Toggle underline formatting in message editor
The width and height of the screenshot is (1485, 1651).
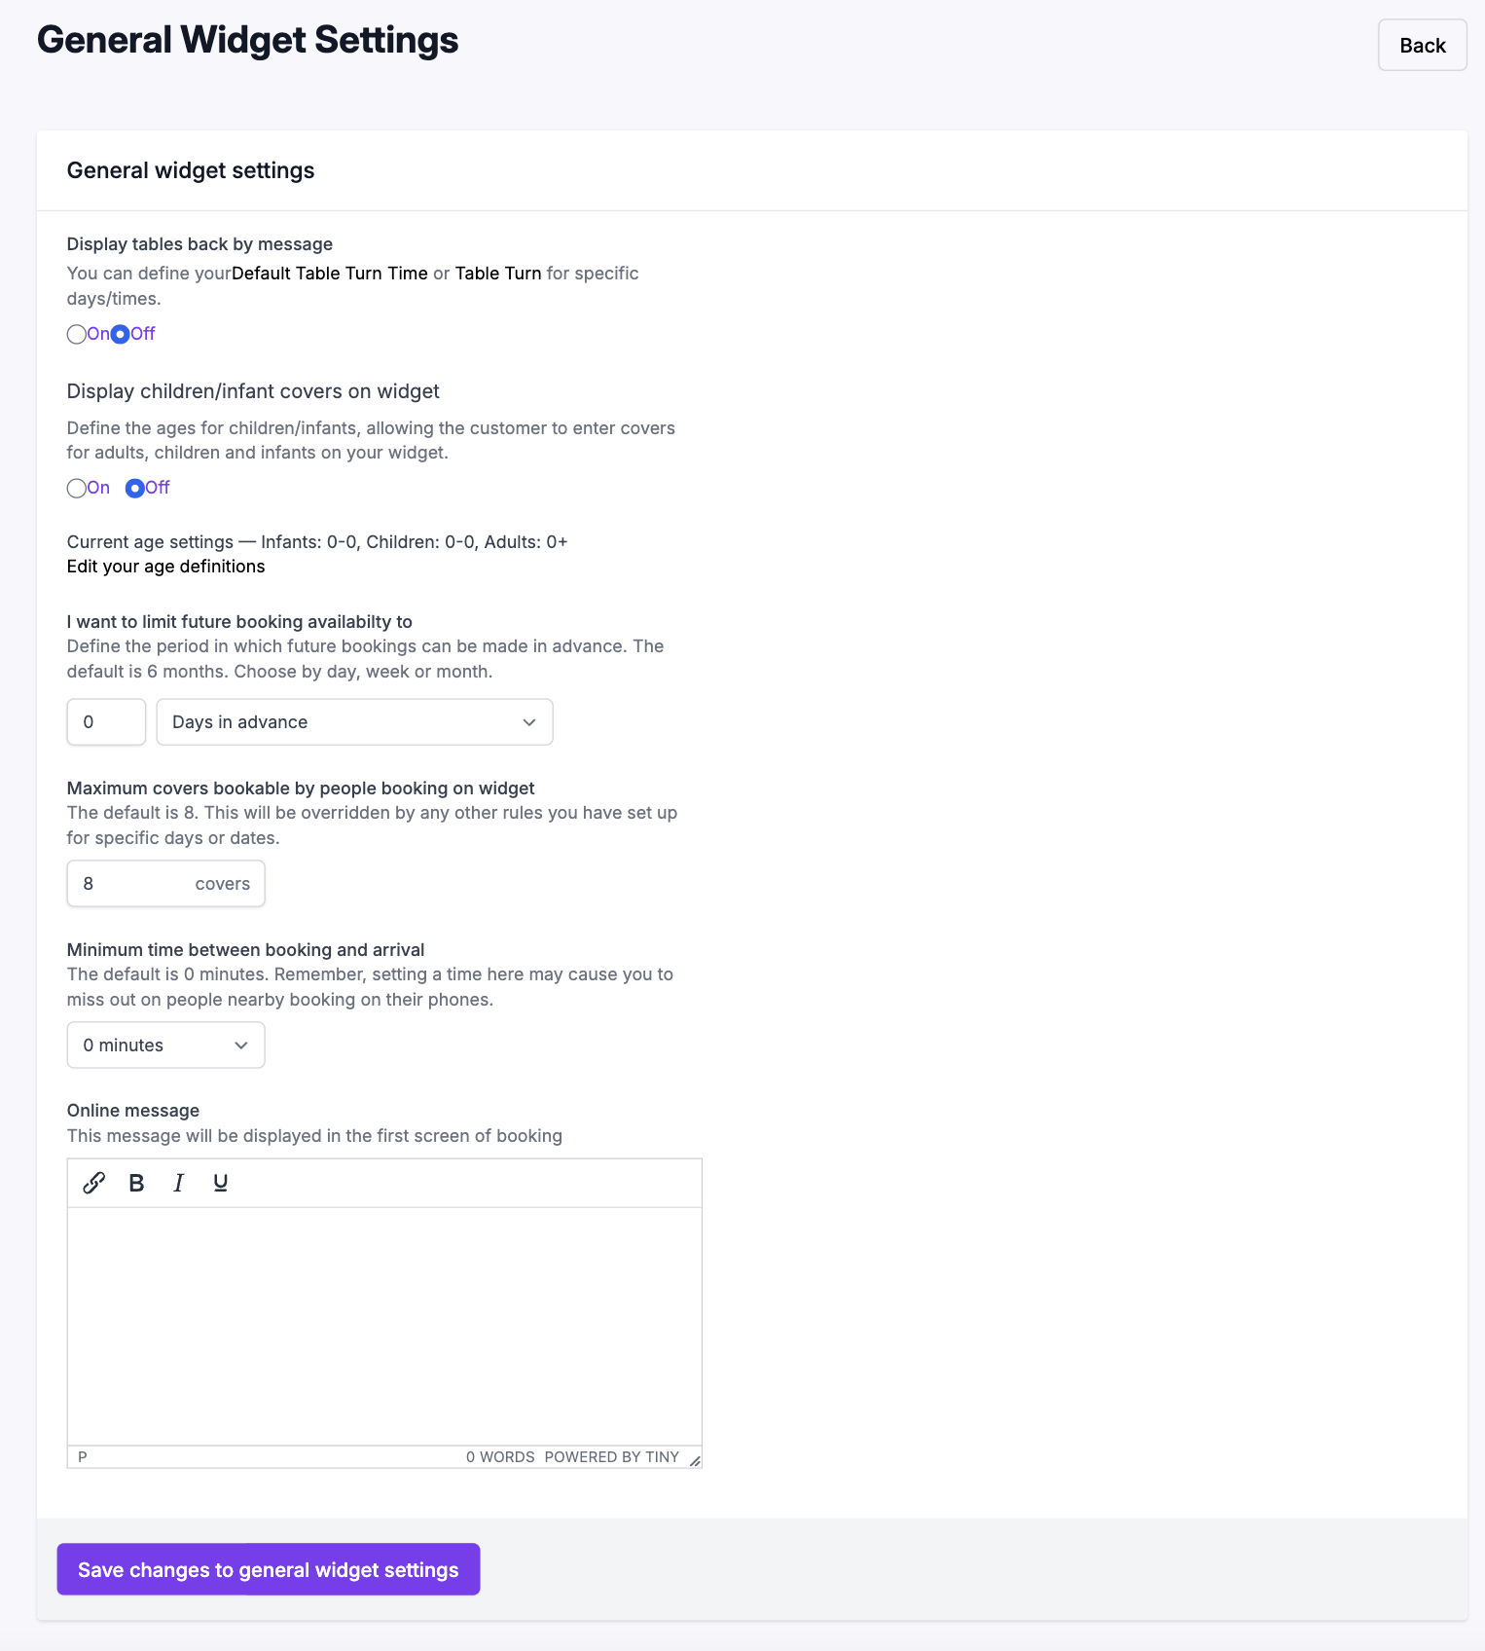pyautogui.click(x=221, y=1183)
